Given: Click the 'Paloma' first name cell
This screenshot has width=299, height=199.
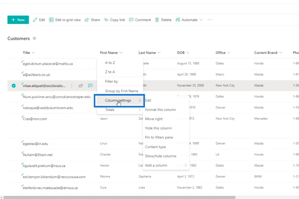Looking at the screenshot, I should coord(105,177).
